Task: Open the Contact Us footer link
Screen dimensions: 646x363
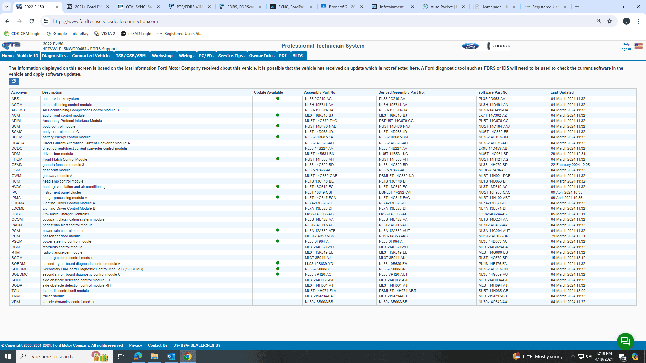Action: click(157, 345)
